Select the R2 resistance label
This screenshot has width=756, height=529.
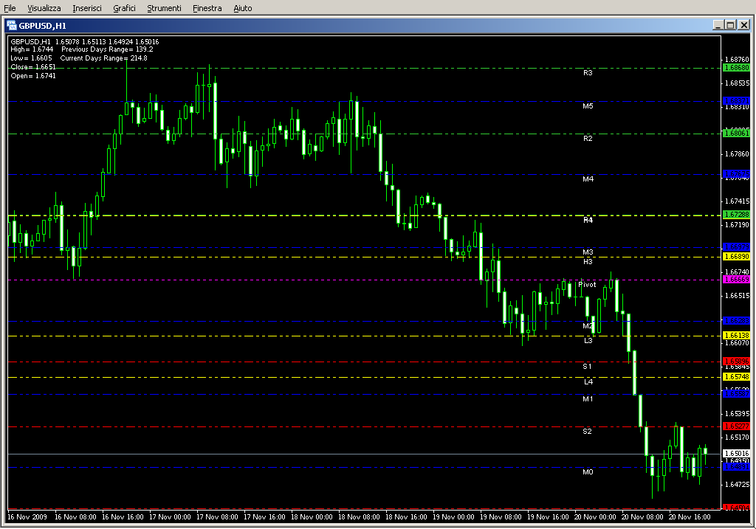coord(588,138)
